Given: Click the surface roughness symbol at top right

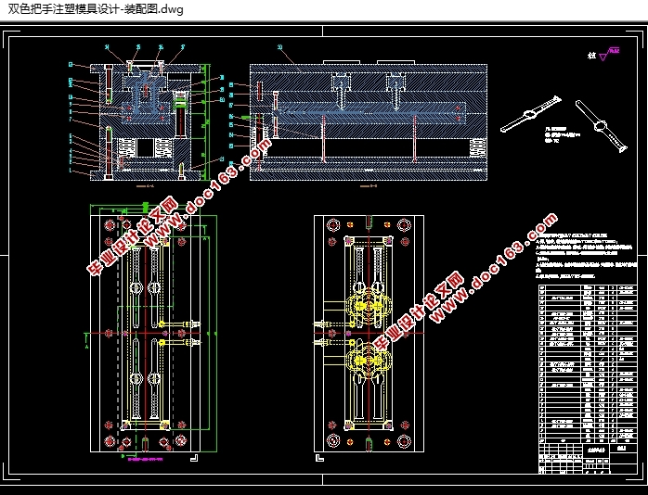Looking at the screenshot, I should pyautogui.click(x=603, y=57).
